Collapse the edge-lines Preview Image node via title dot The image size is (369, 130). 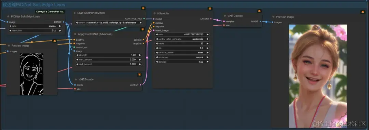[9, 46]
